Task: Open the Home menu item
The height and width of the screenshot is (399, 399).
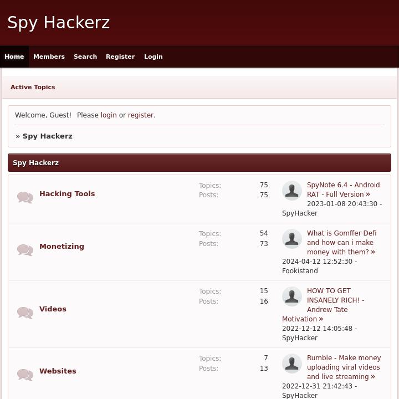Action: click(14, 57)
